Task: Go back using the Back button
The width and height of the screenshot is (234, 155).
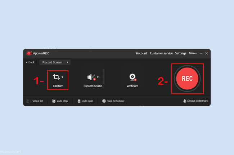Action: [30, 62]
